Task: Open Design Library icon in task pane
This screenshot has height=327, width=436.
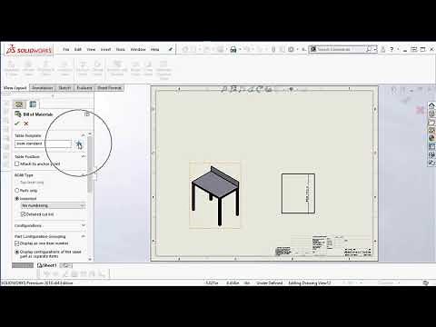Action: (431, 114)
